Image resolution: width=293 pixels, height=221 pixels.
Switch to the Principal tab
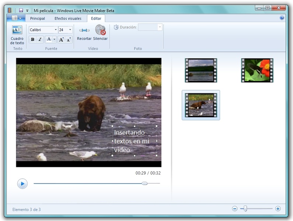pyautogui.click(x=38, y=18)
